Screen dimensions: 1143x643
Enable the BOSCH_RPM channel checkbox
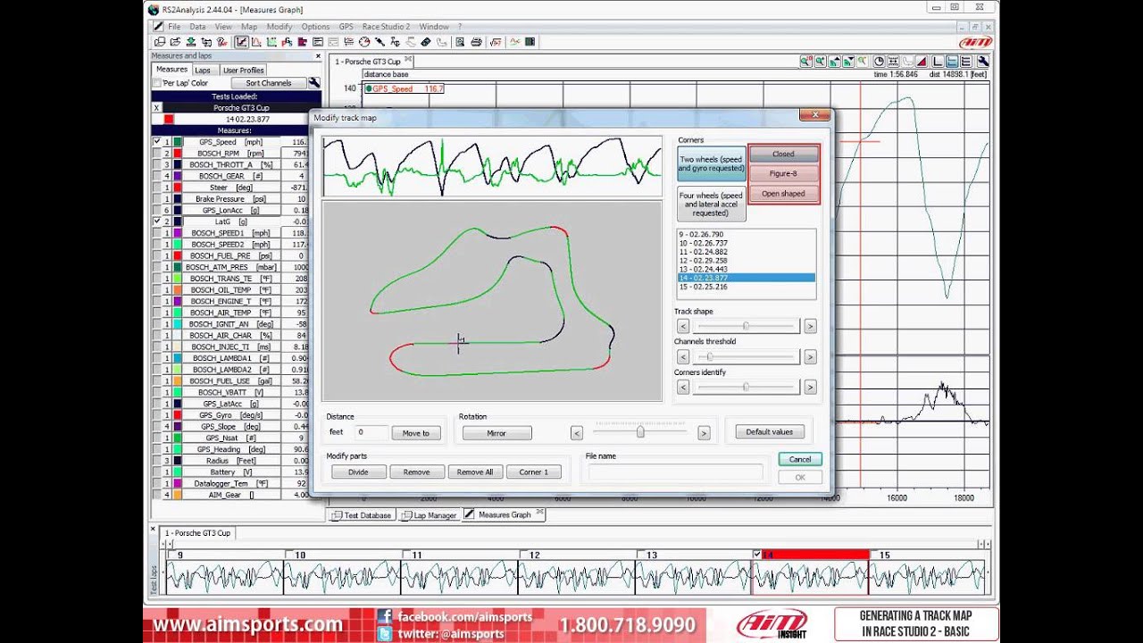157,154
